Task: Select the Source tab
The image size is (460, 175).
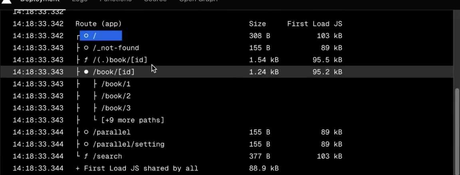Action: 155,1
